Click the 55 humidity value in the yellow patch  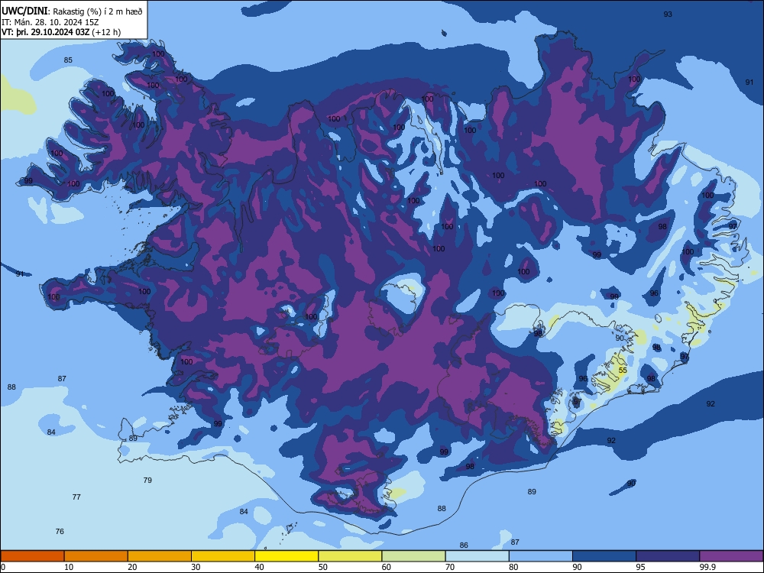[x=623, y=371]
